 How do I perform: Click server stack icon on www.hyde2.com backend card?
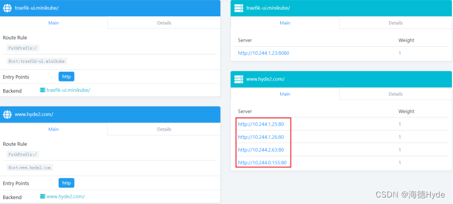click(239, 79)
